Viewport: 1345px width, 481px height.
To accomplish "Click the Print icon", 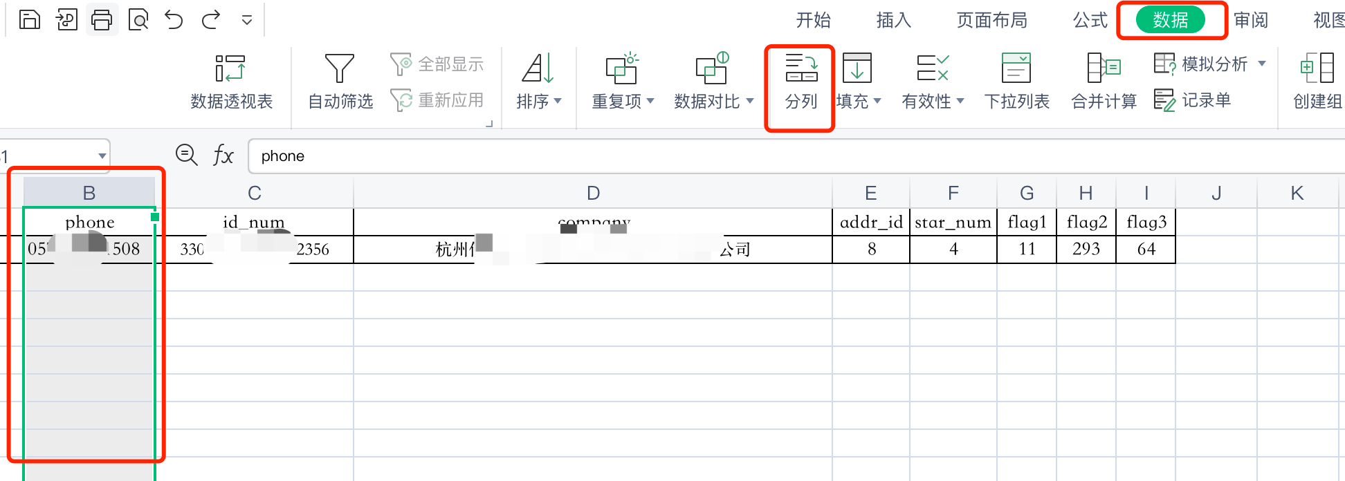I will point(102,19).
